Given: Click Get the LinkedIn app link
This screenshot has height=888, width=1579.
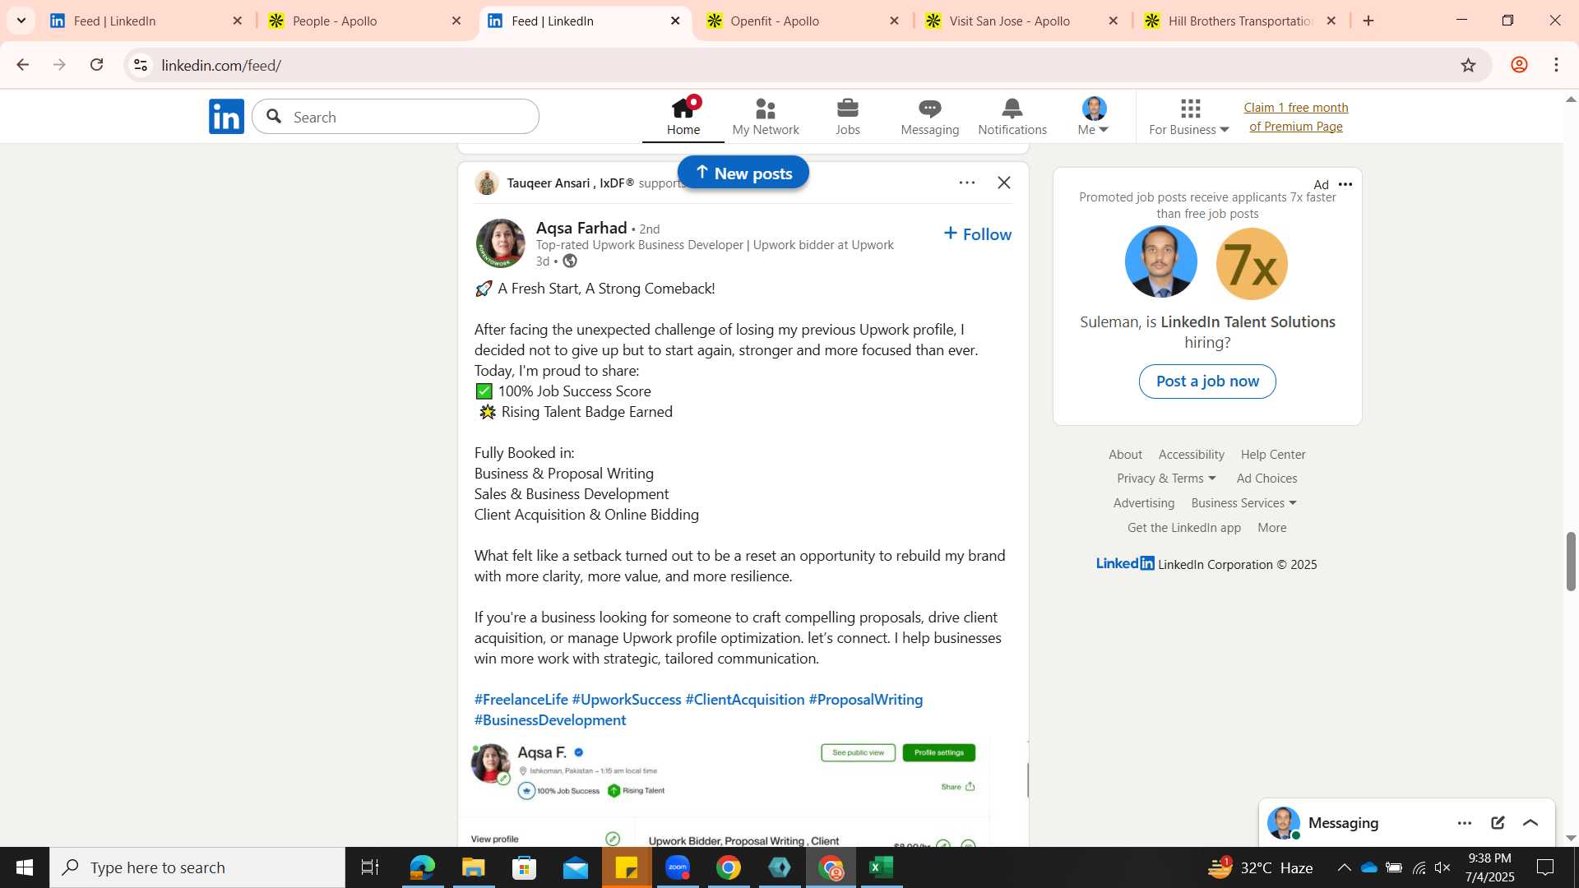Looking at the screenshot, I should (x=1183, y=528).
